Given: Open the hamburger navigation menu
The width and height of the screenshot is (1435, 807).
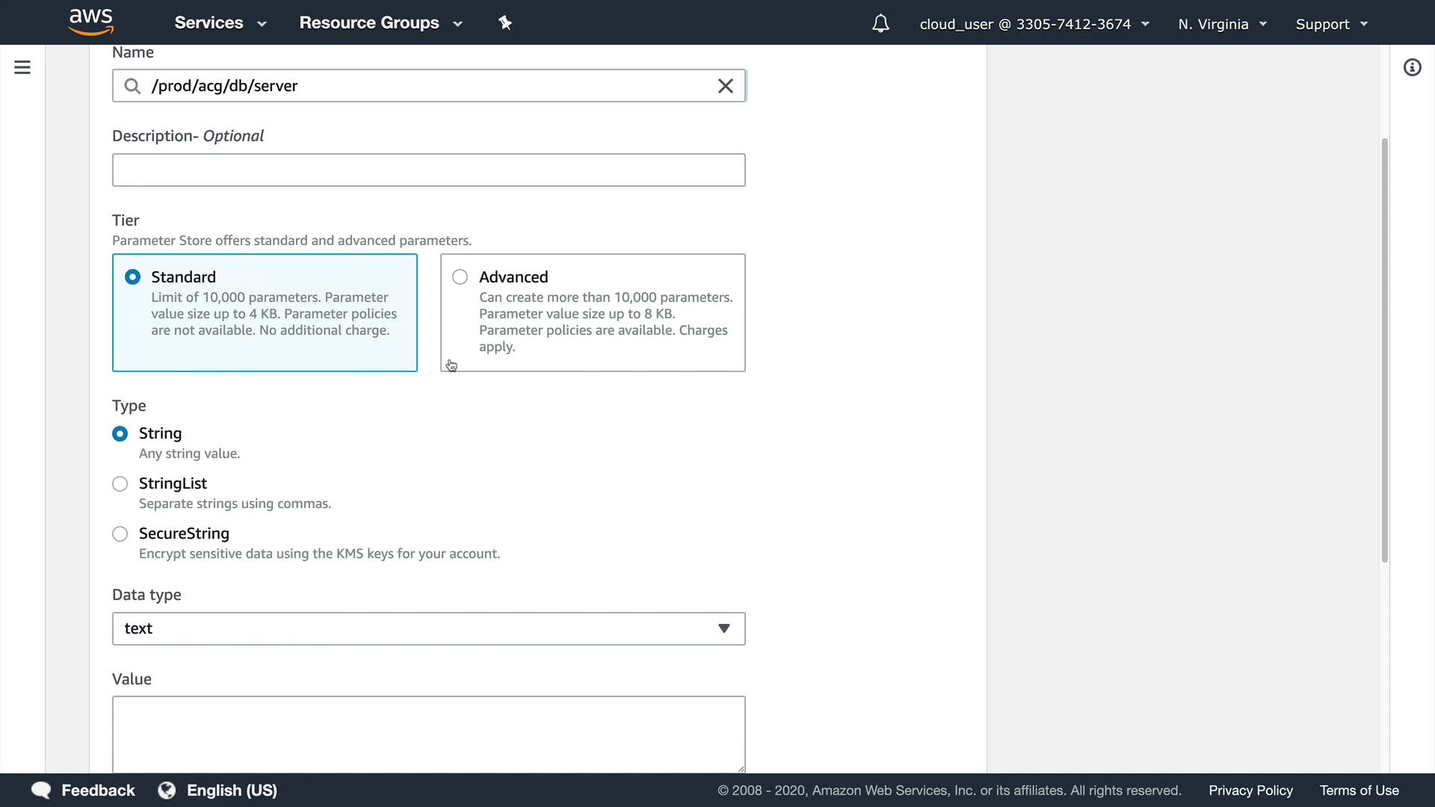Looking at the screenshot, I should click(22, 67).
